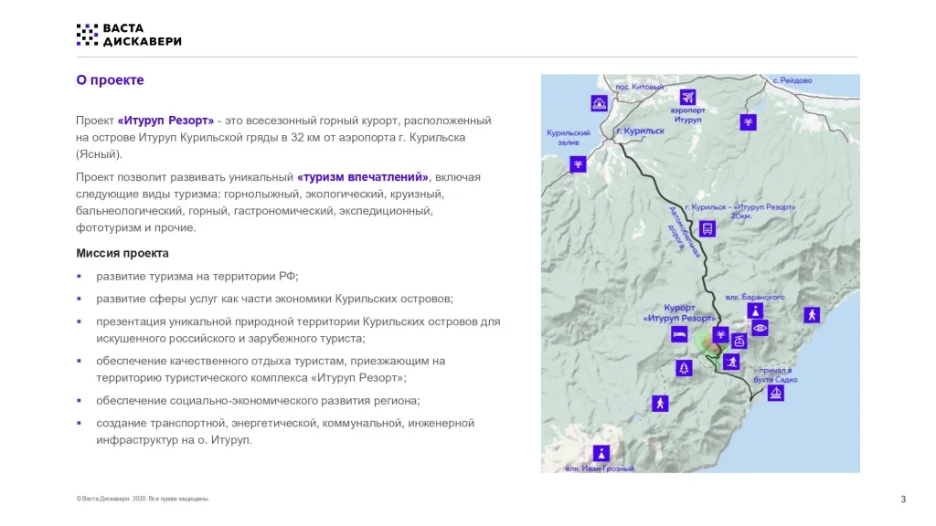Click bullet 'создание транспортной, энергетической' infrastructure
The width and height of the screenshot is (936, 526).
(x=285, y=431)
